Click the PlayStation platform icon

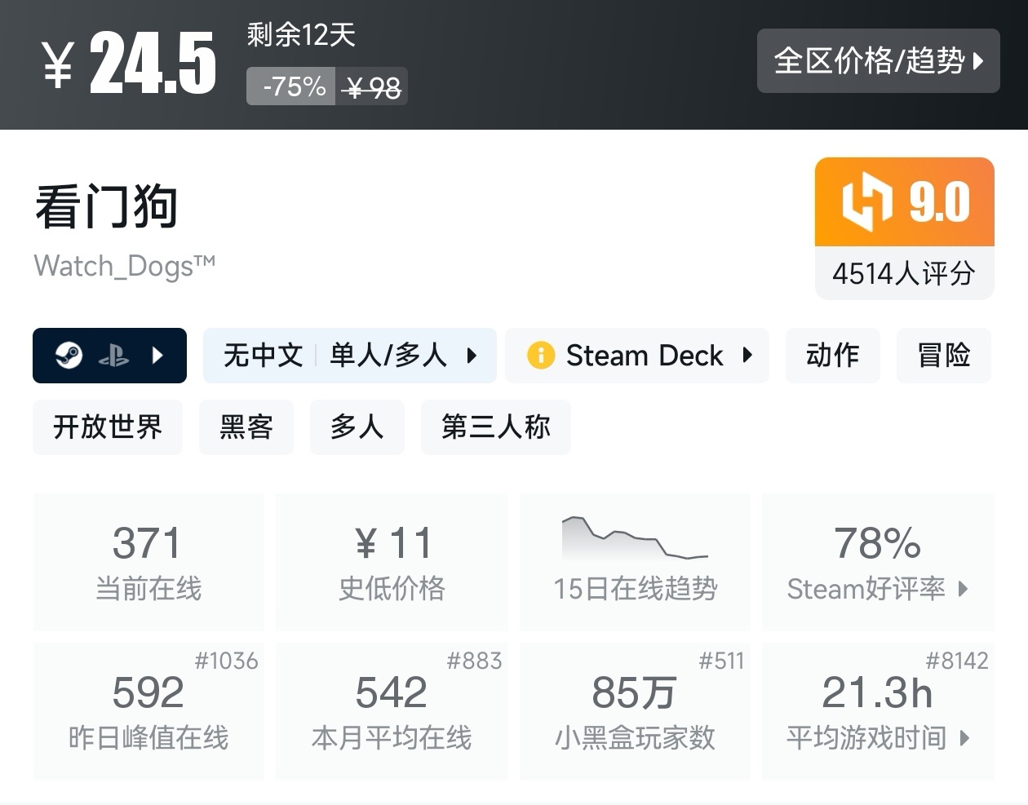(x=114, y=356)
